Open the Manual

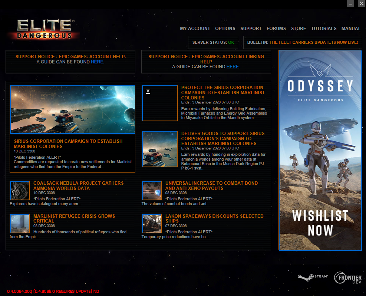351,29
